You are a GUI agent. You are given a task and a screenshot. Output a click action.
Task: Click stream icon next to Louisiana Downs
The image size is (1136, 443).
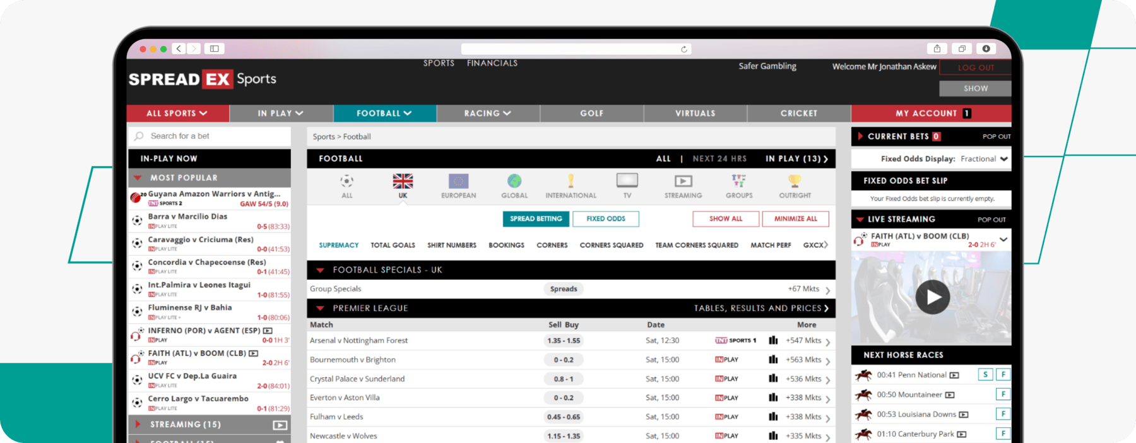[x=964, y=415]
